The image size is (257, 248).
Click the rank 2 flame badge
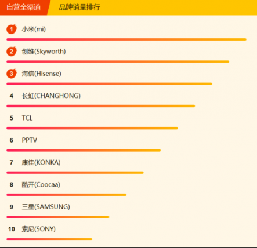pyautogui.click(x=12, y=52)
